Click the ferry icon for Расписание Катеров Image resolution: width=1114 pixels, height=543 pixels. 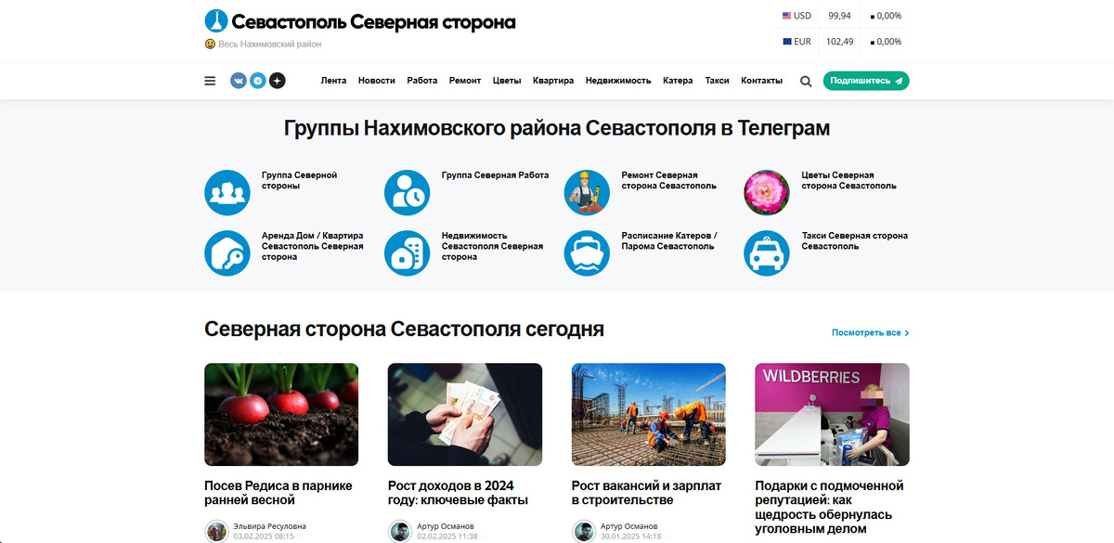587,252
